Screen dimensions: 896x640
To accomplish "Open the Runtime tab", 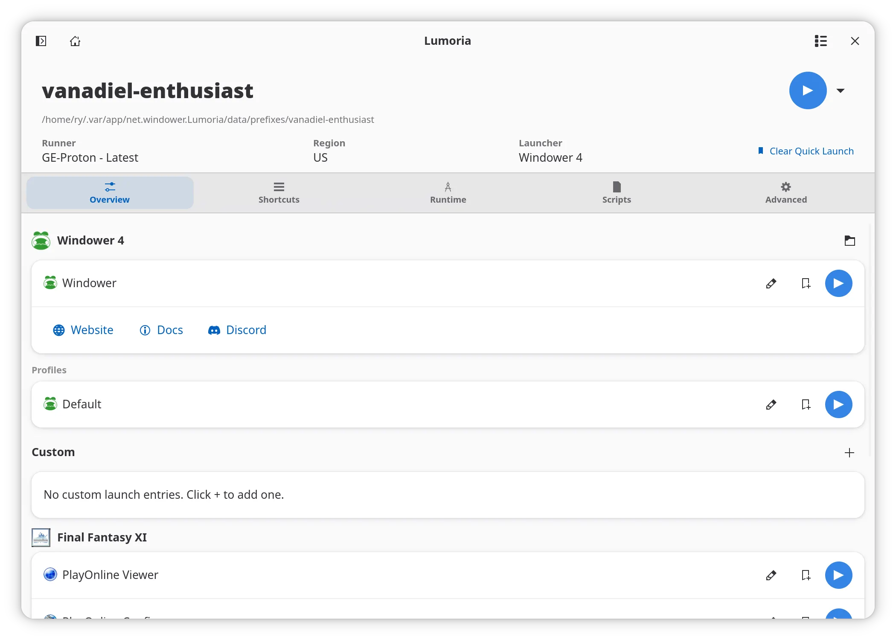I will pos(448,193).
